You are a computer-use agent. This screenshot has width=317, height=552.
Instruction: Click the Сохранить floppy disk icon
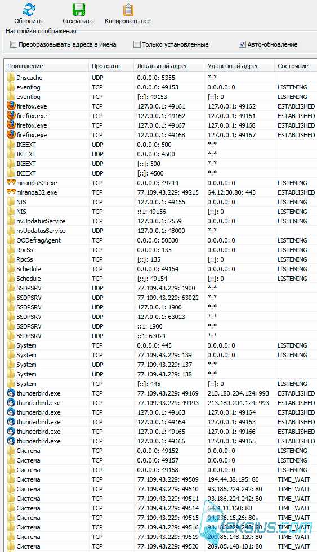coord(78,10)
